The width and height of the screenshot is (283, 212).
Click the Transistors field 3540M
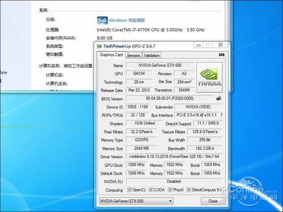[x=184, y=90]
